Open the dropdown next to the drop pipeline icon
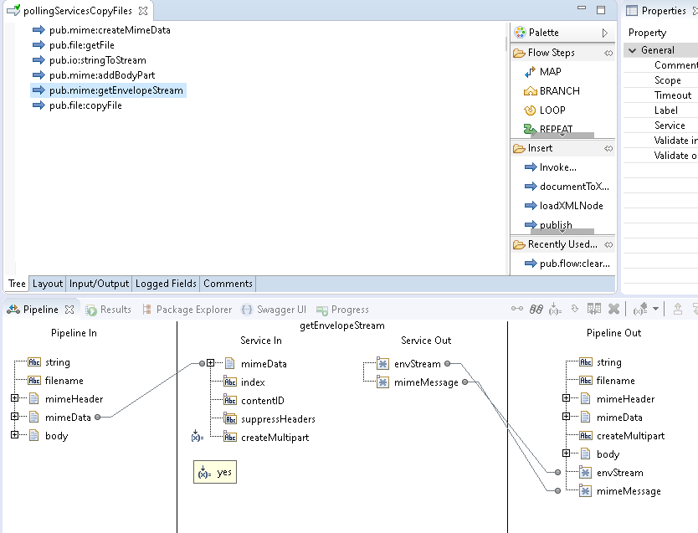Screen dimensions: 698x533 (655, 309)
